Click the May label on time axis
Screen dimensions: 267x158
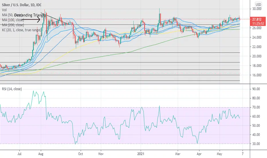(219, 154)
